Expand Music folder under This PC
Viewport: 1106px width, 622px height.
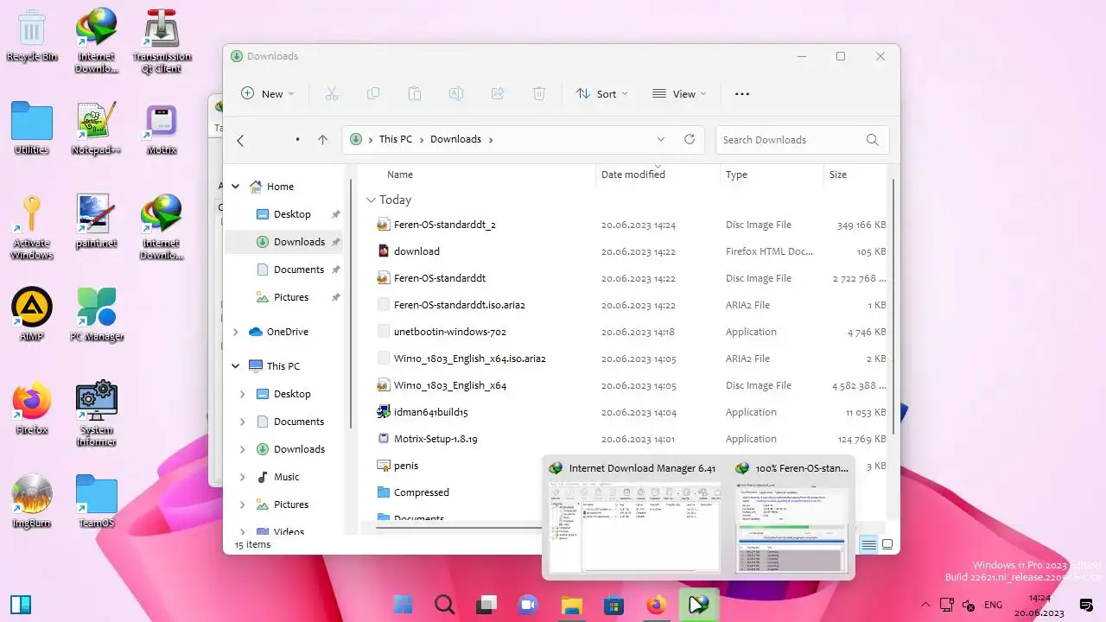tap(243, 477)
